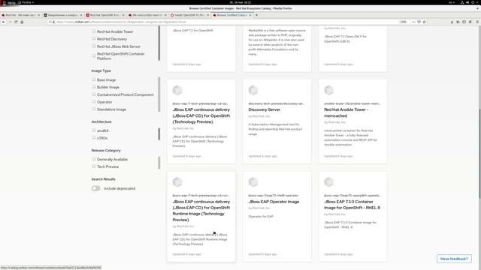This screenshot has height=270, width=481.
Task: Bookmark this page with the star icon
Action: pyautogui.click(x=424, y=22)
